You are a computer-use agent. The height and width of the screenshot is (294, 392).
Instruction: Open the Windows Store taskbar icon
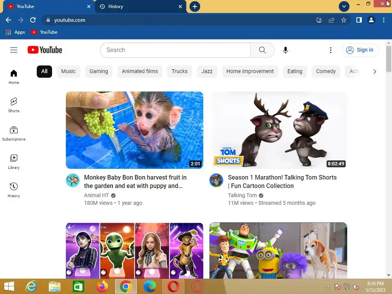[x=78, y=286]
